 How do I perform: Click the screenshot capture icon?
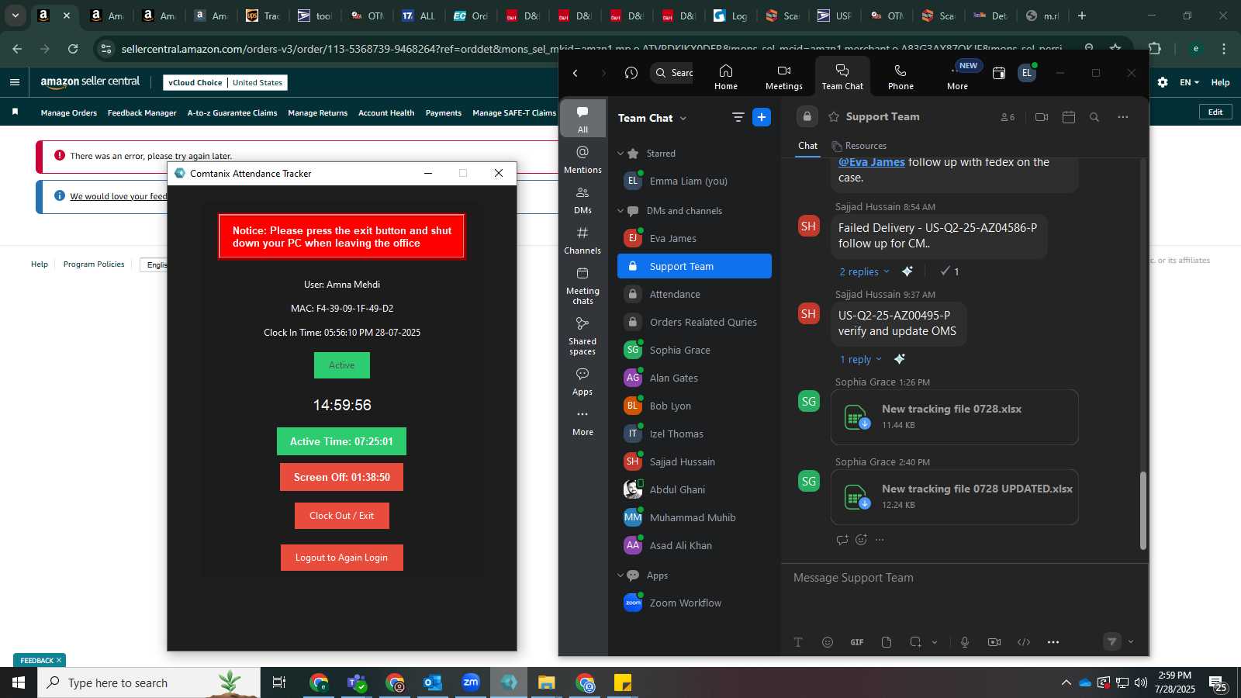coord(915,642)
